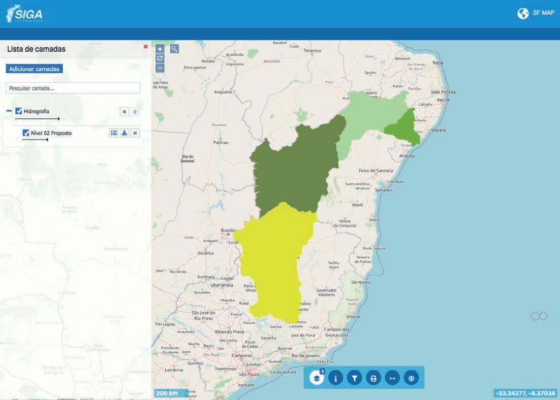Click Adicionar camadas button
Viewport: 560px width, 400px height.
tap(34, 69)
